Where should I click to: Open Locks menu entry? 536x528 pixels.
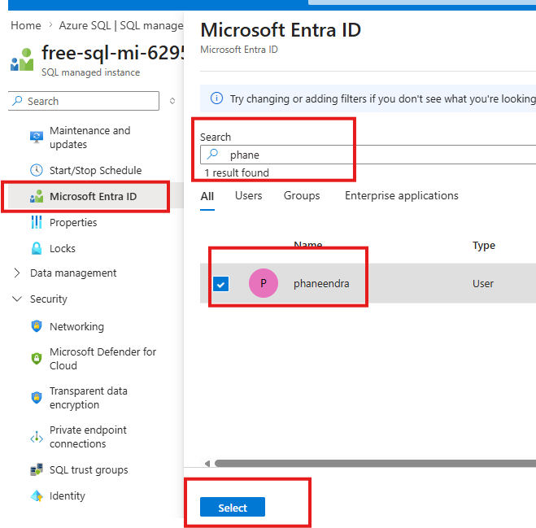pyautogui.click(x=62, y=249)
